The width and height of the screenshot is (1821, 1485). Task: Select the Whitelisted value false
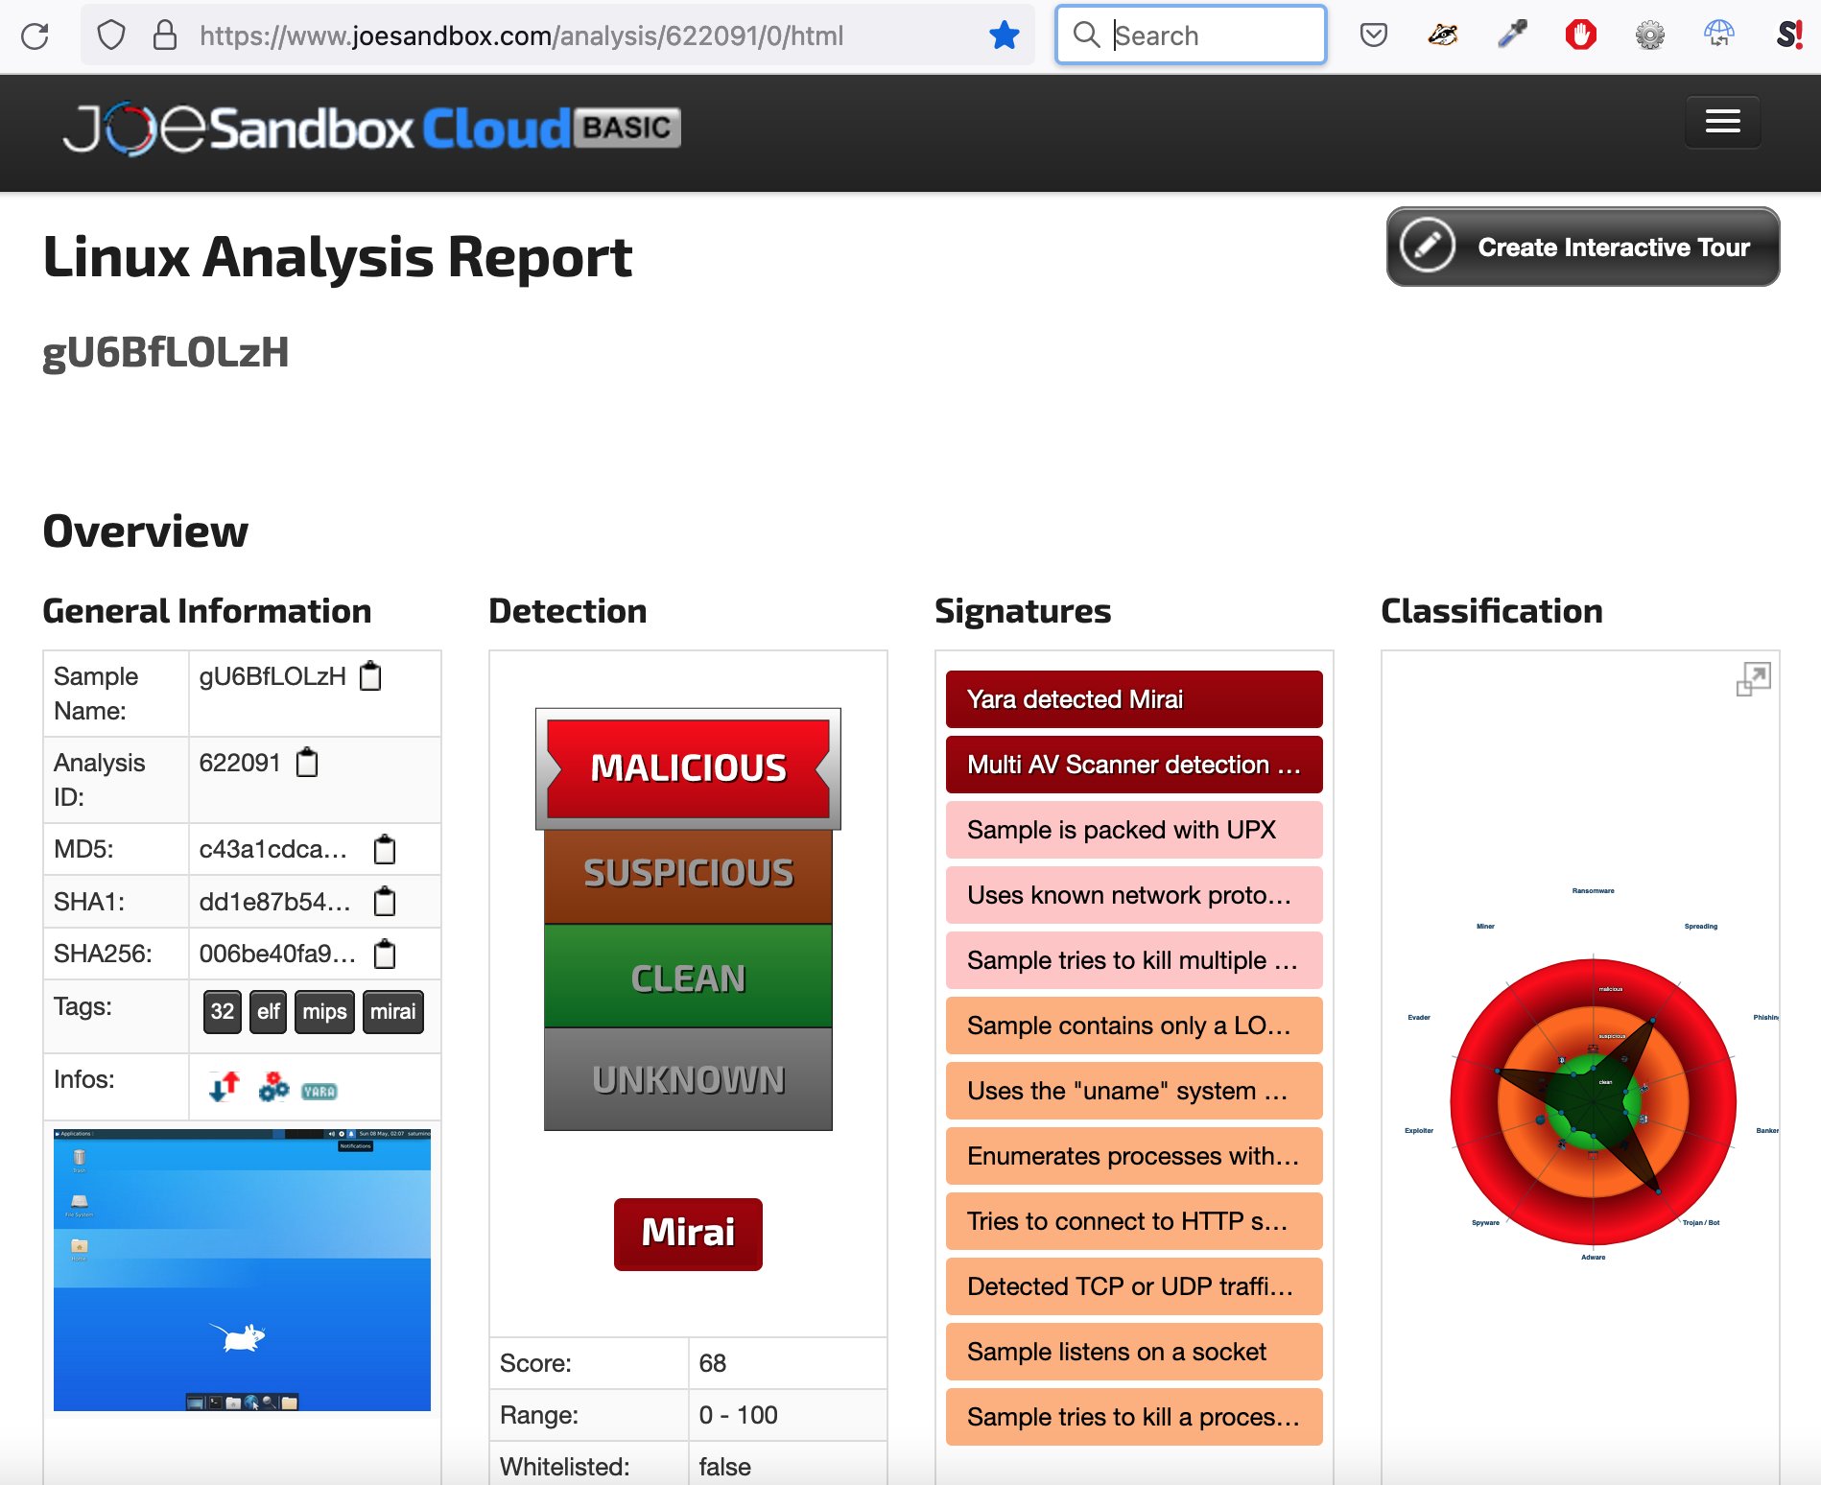point(724,1467)
